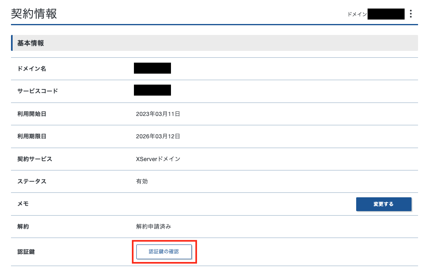Click inside the red-highlighted authentication key box
The image size is (427, 275).
tap(164, 251)
